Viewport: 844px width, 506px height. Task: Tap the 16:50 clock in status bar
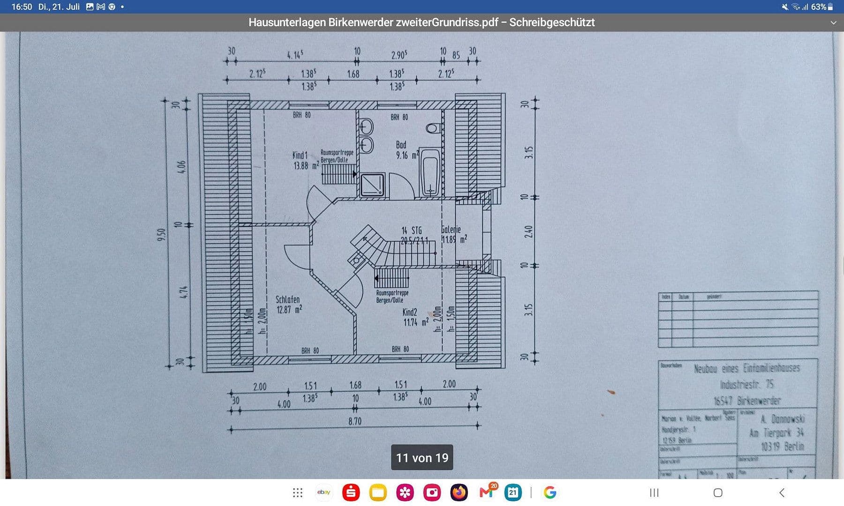click(22, 7)
